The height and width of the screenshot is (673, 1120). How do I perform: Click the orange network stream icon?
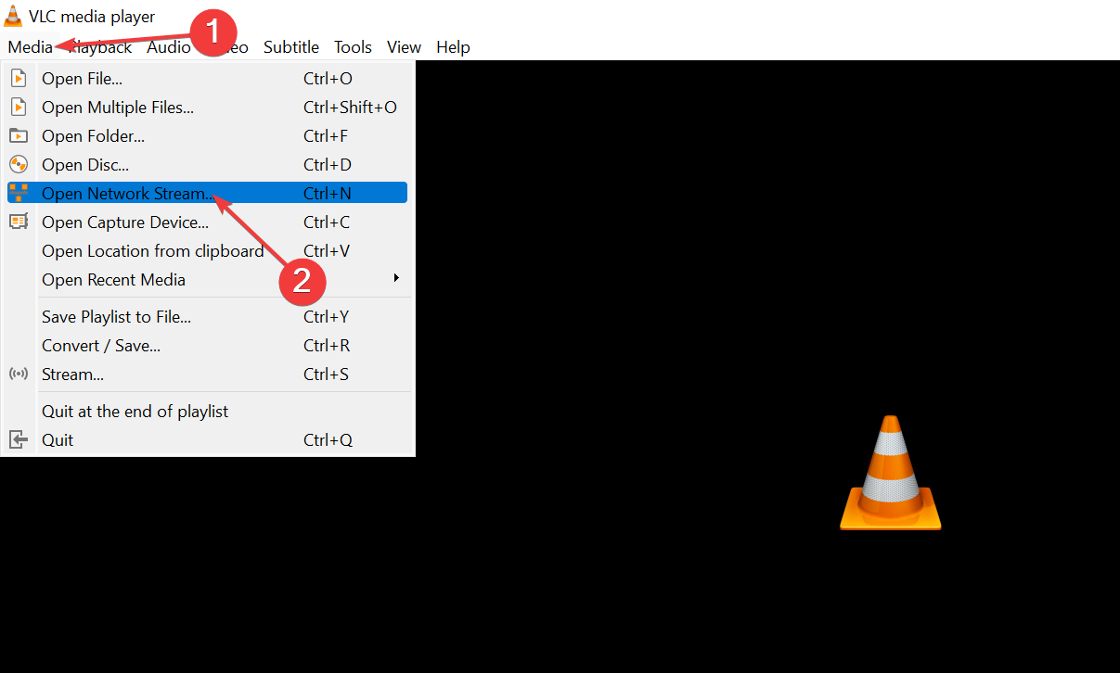19,194
